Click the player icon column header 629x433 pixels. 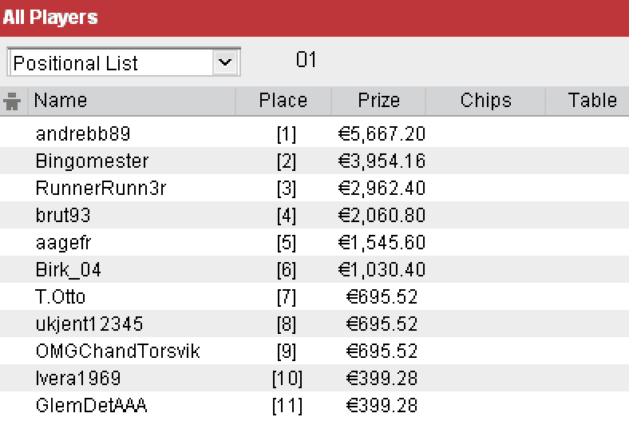coord(14,101)
